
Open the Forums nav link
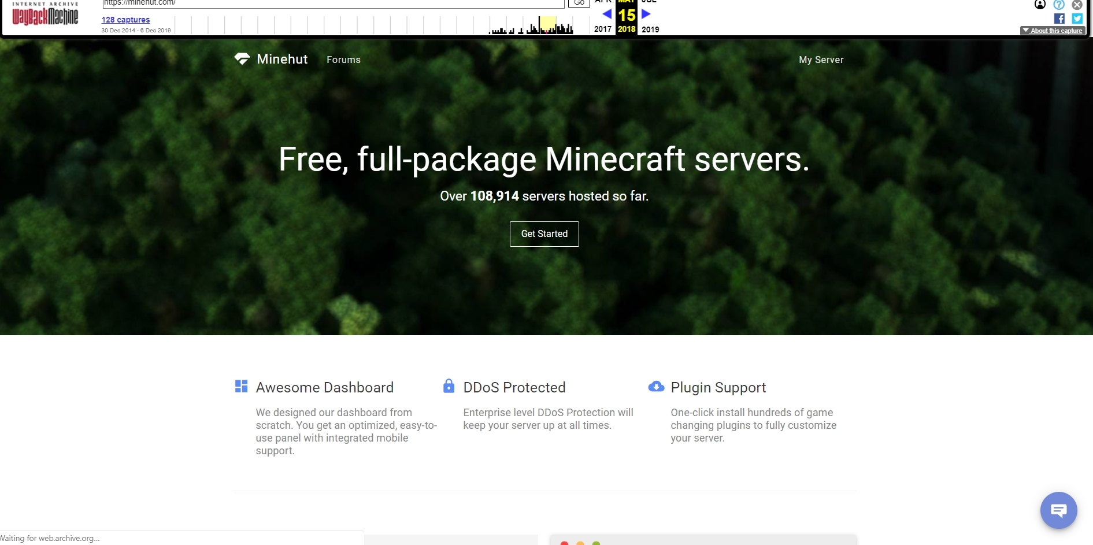(x=343, y=60)
